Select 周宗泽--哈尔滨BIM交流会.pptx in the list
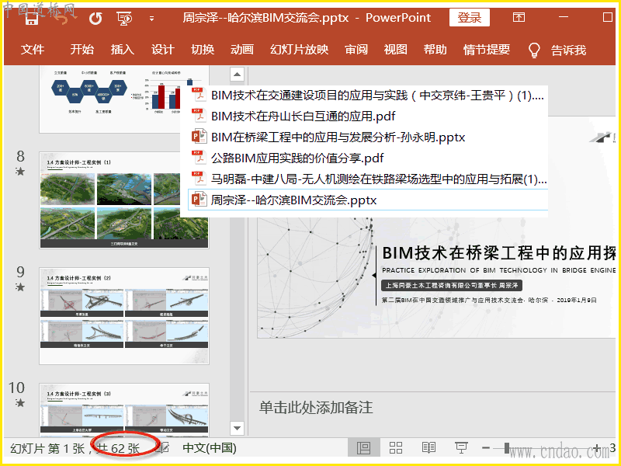This screenshot has height=466, width=621. coord(368,200)
